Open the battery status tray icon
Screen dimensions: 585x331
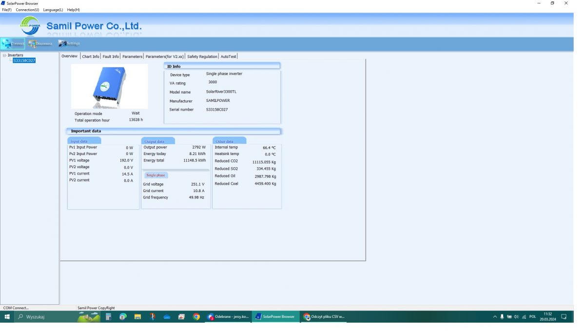509,317
